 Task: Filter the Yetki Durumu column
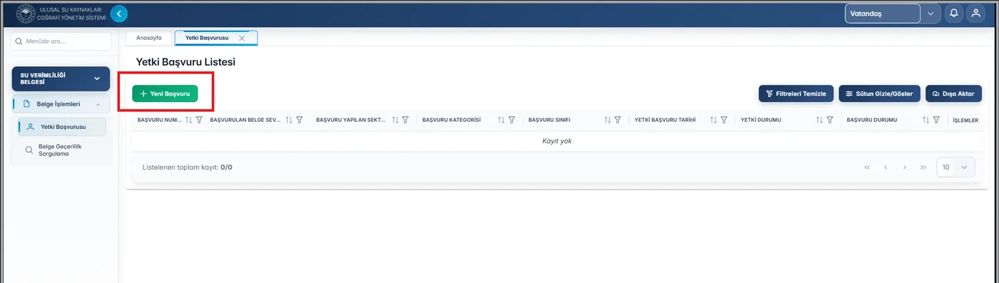point(830,120)
